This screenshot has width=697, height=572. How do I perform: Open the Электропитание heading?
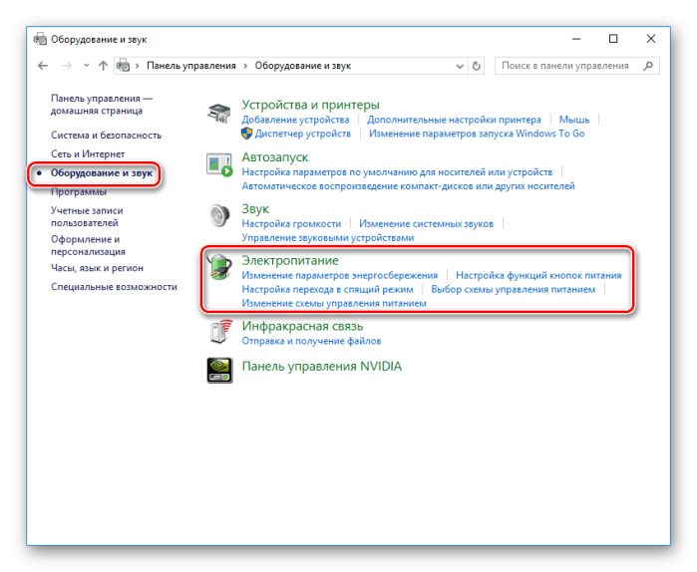click(x=290, y=261)
